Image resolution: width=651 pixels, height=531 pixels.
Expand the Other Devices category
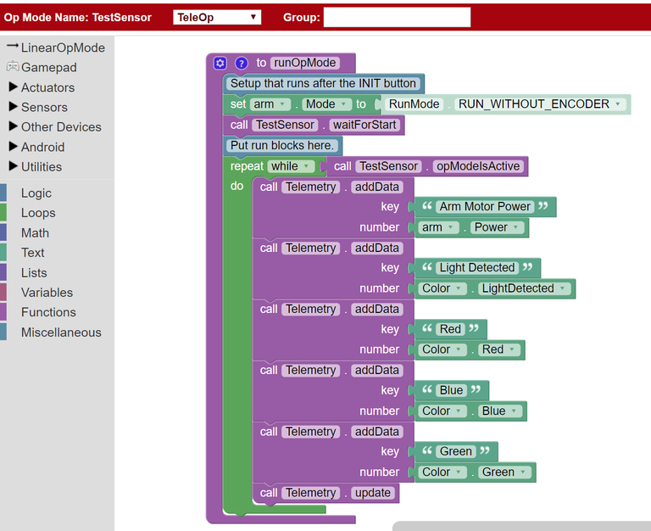[13, 126]
